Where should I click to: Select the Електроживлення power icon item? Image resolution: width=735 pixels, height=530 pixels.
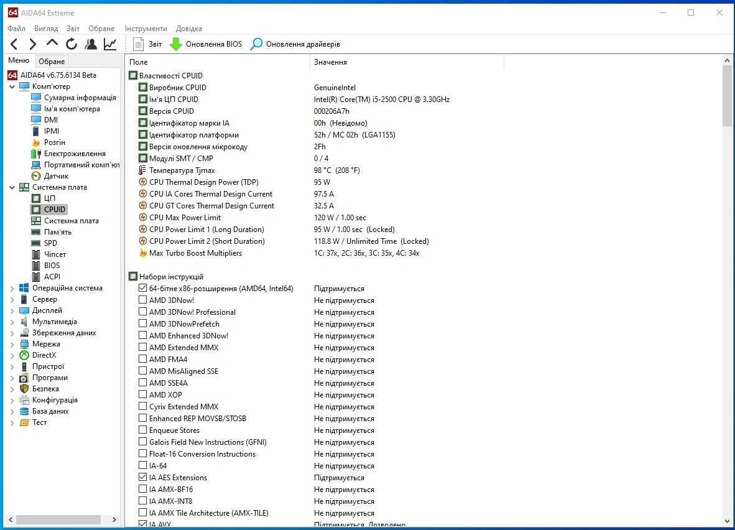tap(36, 154)
